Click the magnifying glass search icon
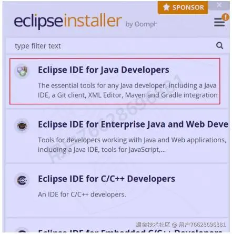232x234 pixels. click(x=219, y=46)
